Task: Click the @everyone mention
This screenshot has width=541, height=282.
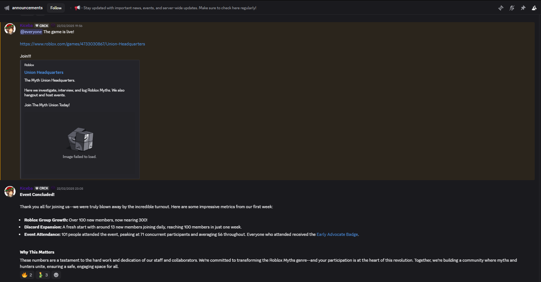Action: [31, 32]
